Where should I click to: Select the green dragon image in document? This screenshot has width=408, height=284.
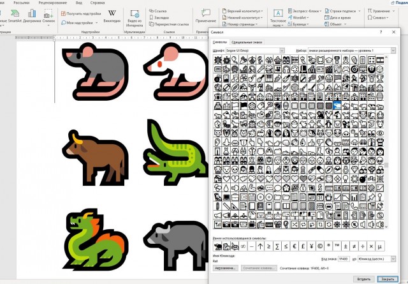pos(96,239)
